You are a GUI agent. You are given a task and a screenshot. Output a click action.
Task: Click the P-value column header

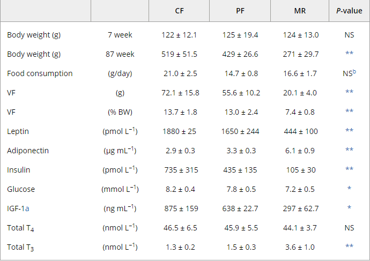[349, 11]
